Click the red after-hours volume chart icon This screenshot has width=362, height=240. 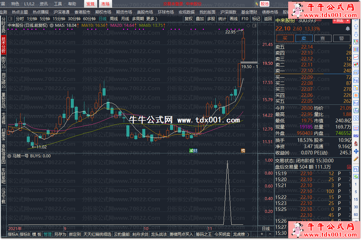349,167
